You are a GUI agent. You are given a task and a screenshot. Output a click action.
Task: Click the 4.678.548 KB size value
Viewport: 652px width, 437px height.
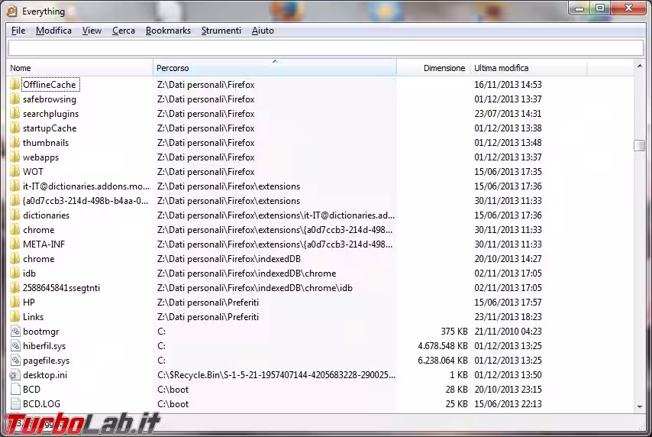point(443,346)
